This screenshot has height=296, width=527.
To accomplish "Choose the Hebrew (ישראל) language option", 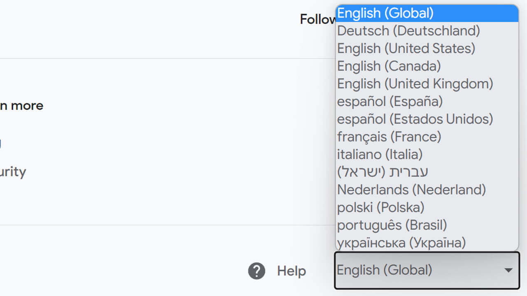I will pos(383,172).
